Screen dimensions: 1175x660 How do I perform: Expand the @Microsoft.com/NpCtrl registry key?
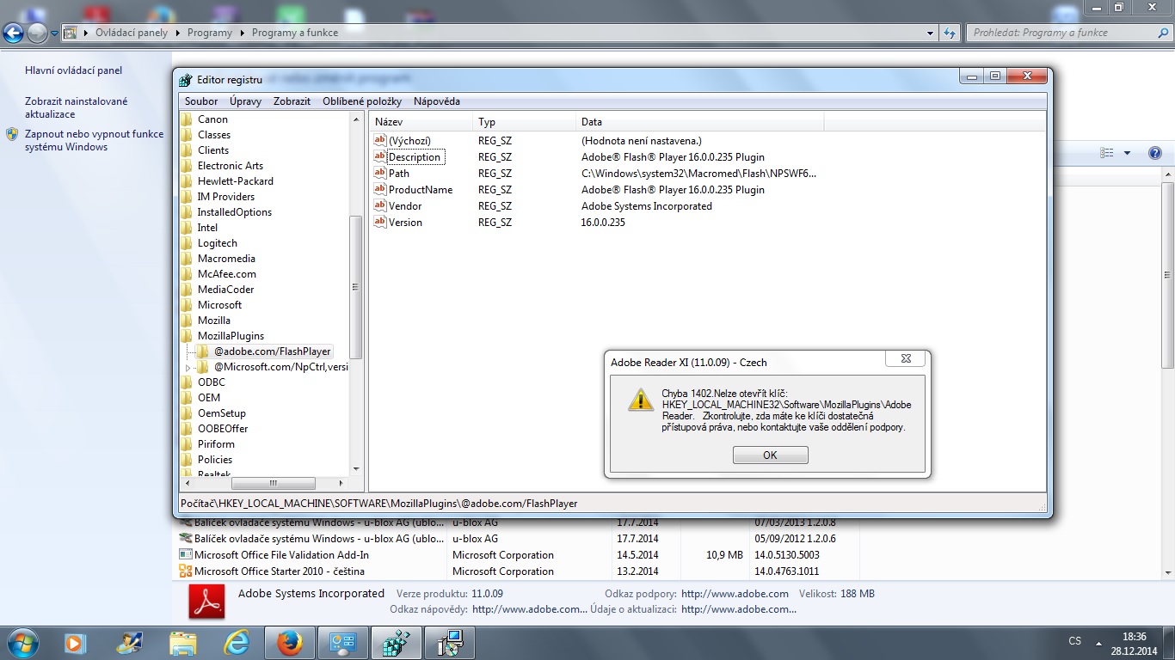pos(188,367)
